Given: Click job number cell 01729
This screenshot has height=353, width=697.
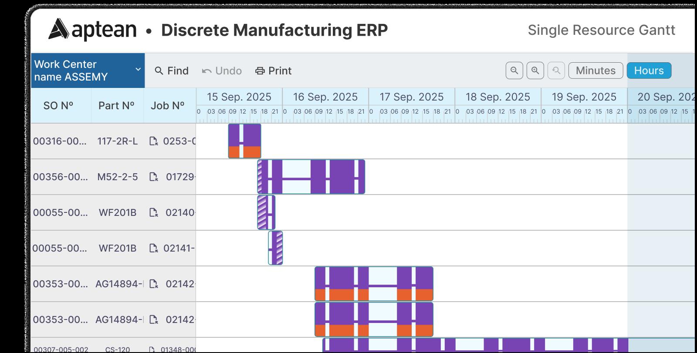Looking at the screenshot, I should tap(181, 177).
